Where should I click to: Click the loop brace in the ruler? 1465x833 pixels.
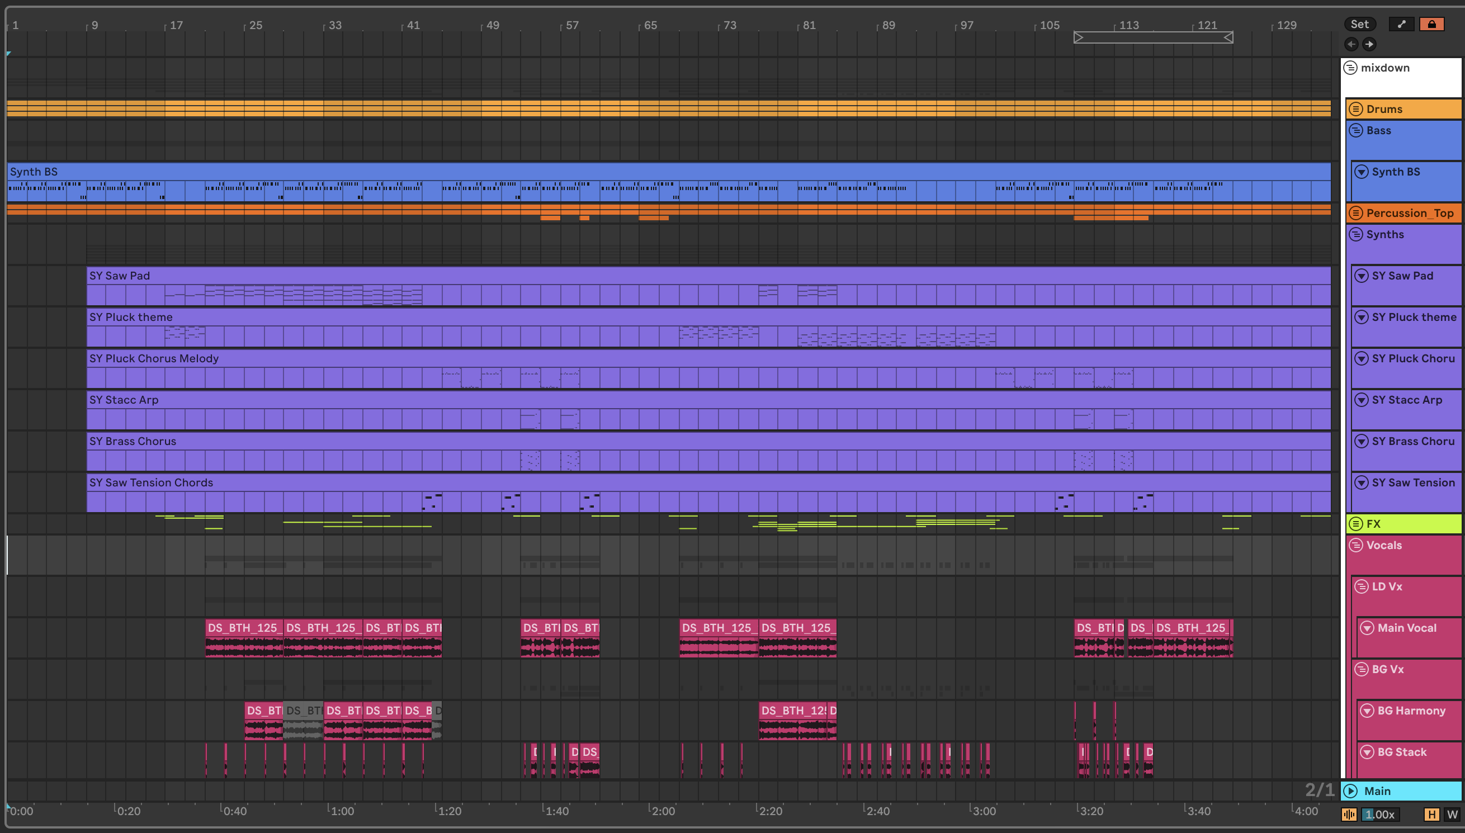[x=1152, y=38]
